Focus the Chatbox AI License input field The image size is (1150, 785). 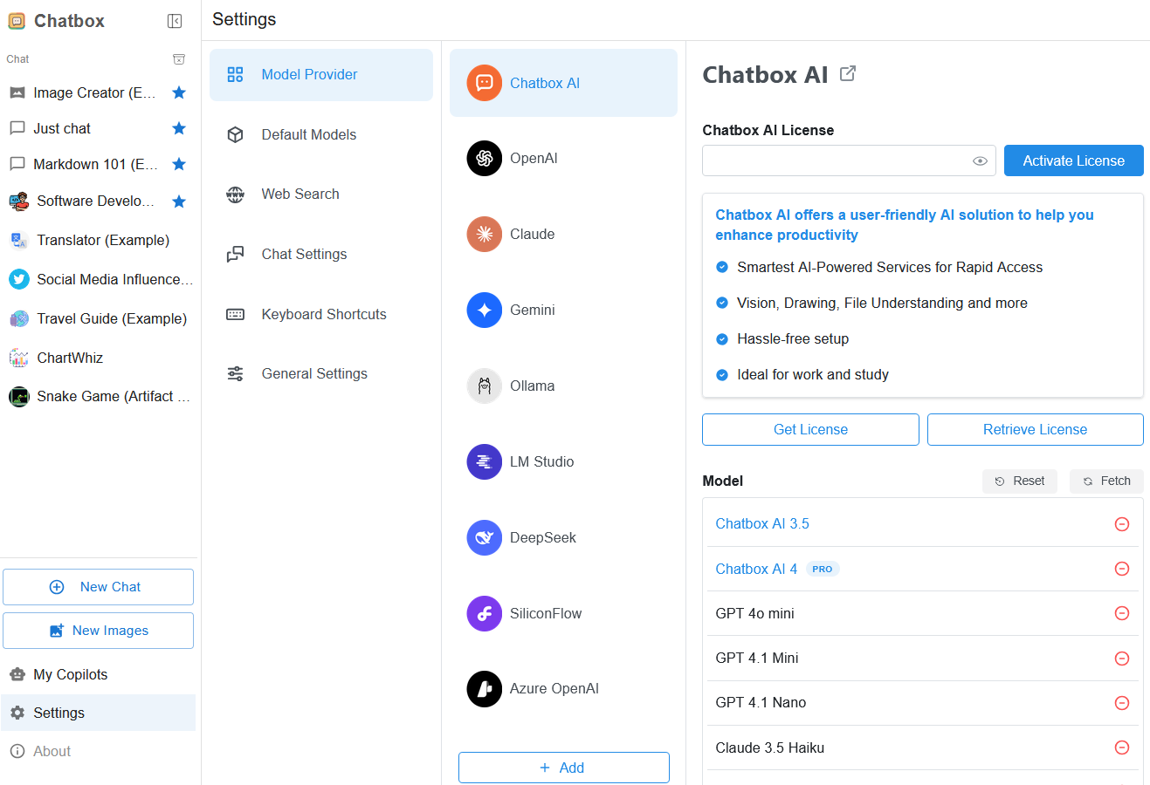(x=835, y=160)
